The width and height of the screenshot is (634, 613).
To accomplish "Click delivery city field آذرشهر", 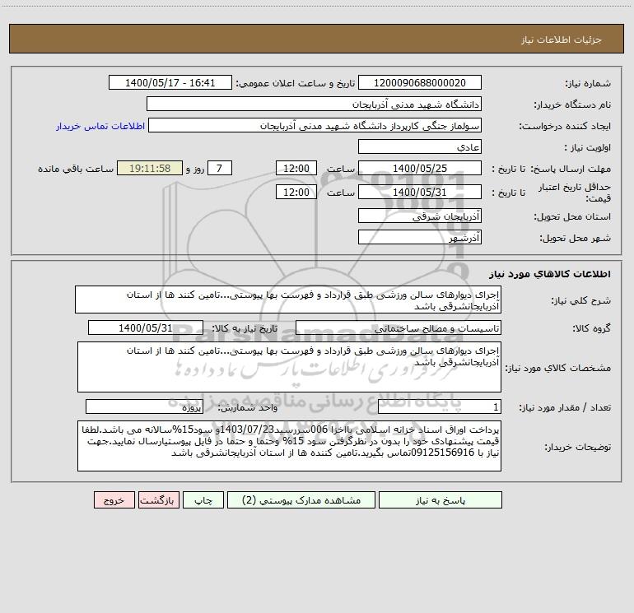I will coord(420,237).
